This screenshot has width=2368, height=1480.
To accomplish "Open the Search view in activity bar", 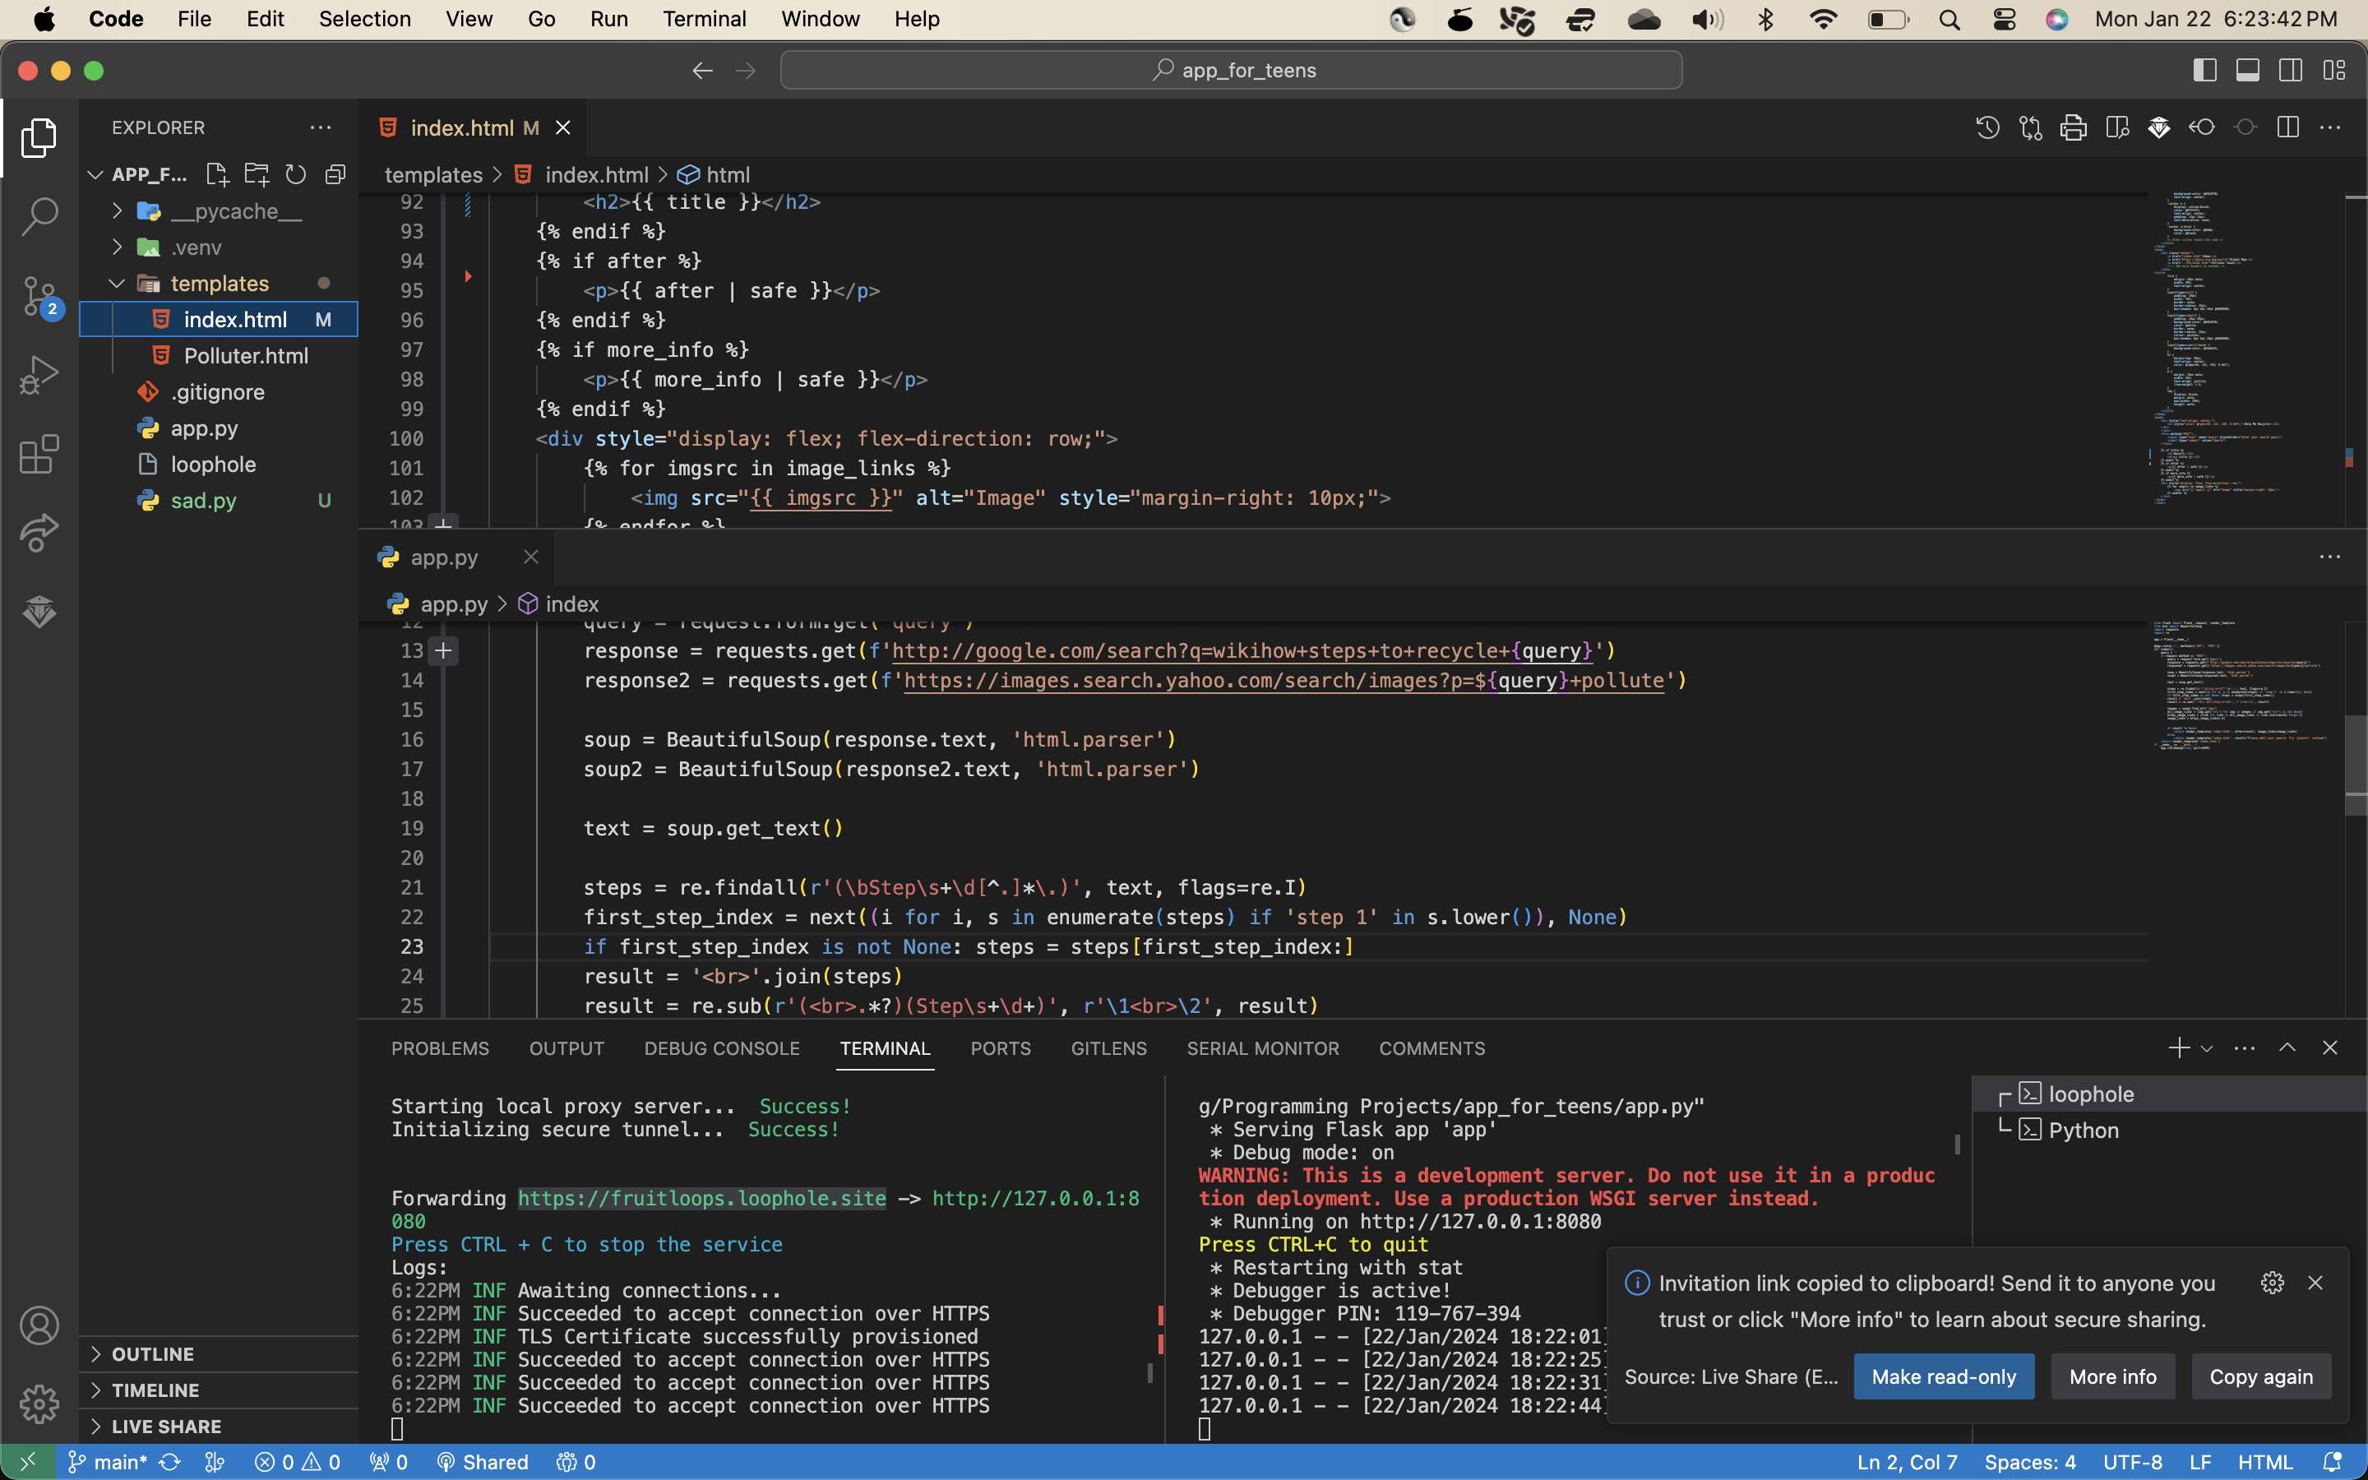I will (39, 216).
